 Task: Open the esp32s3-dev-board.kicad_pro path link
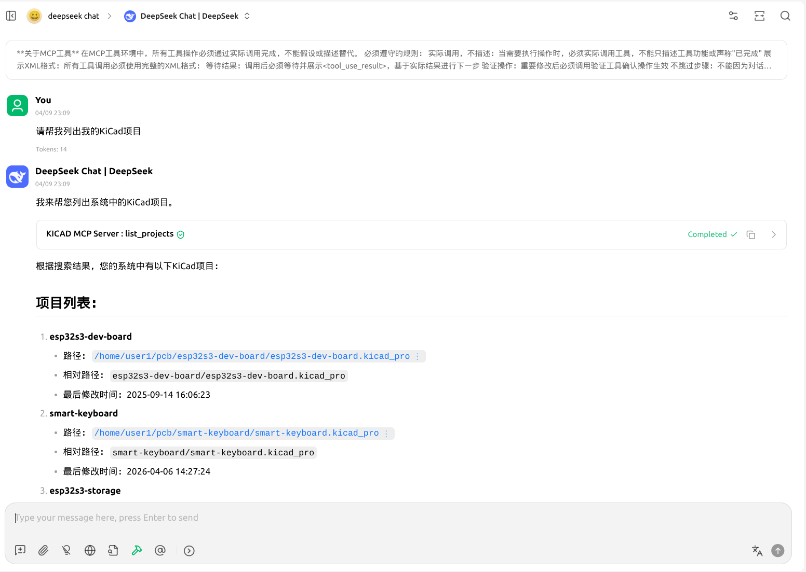click(252, 356)
